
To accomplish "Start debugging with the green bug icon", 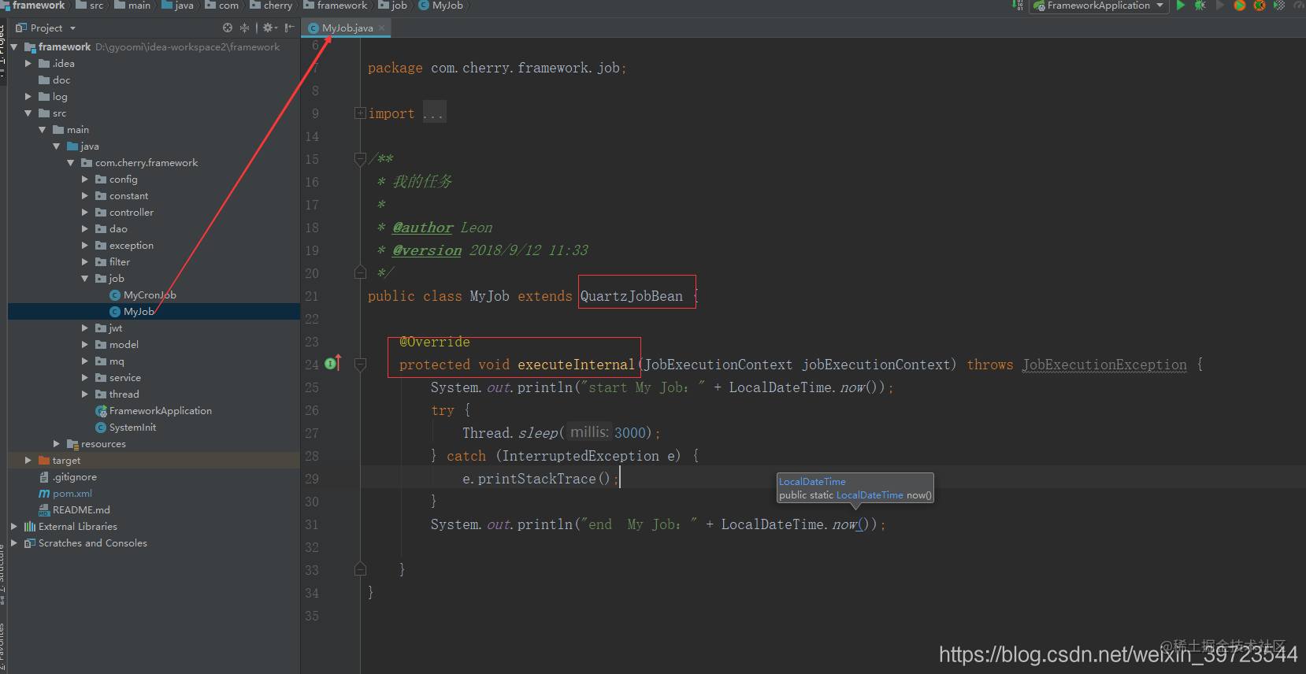I will point(1200,6).
